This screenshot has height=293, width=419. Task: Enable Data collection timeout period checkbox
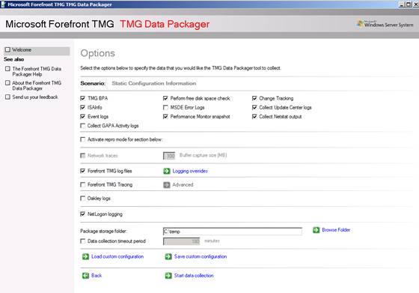pos(83,241)
